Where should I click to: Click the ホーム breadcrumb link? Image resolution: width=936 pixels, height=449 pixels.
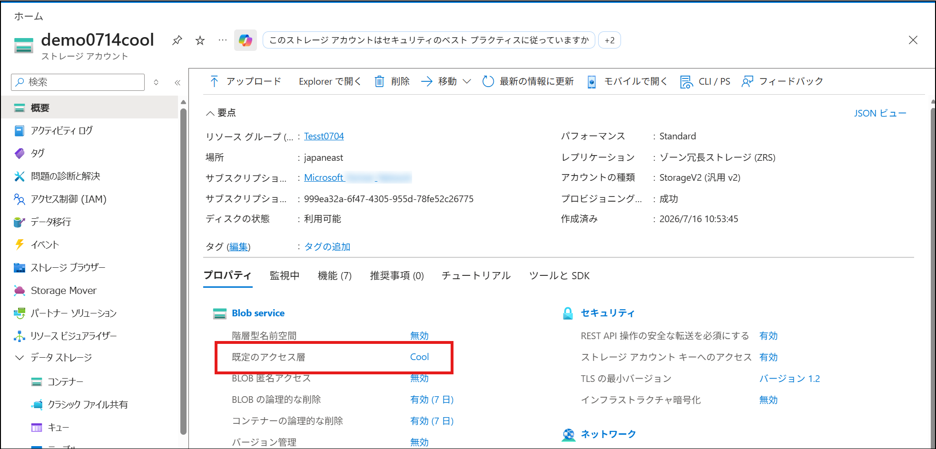coord(29,16)
